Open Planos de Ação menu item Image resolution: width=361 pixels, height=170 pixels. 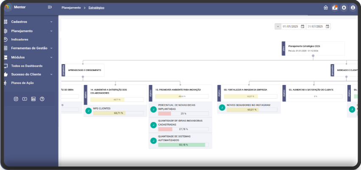22,83
